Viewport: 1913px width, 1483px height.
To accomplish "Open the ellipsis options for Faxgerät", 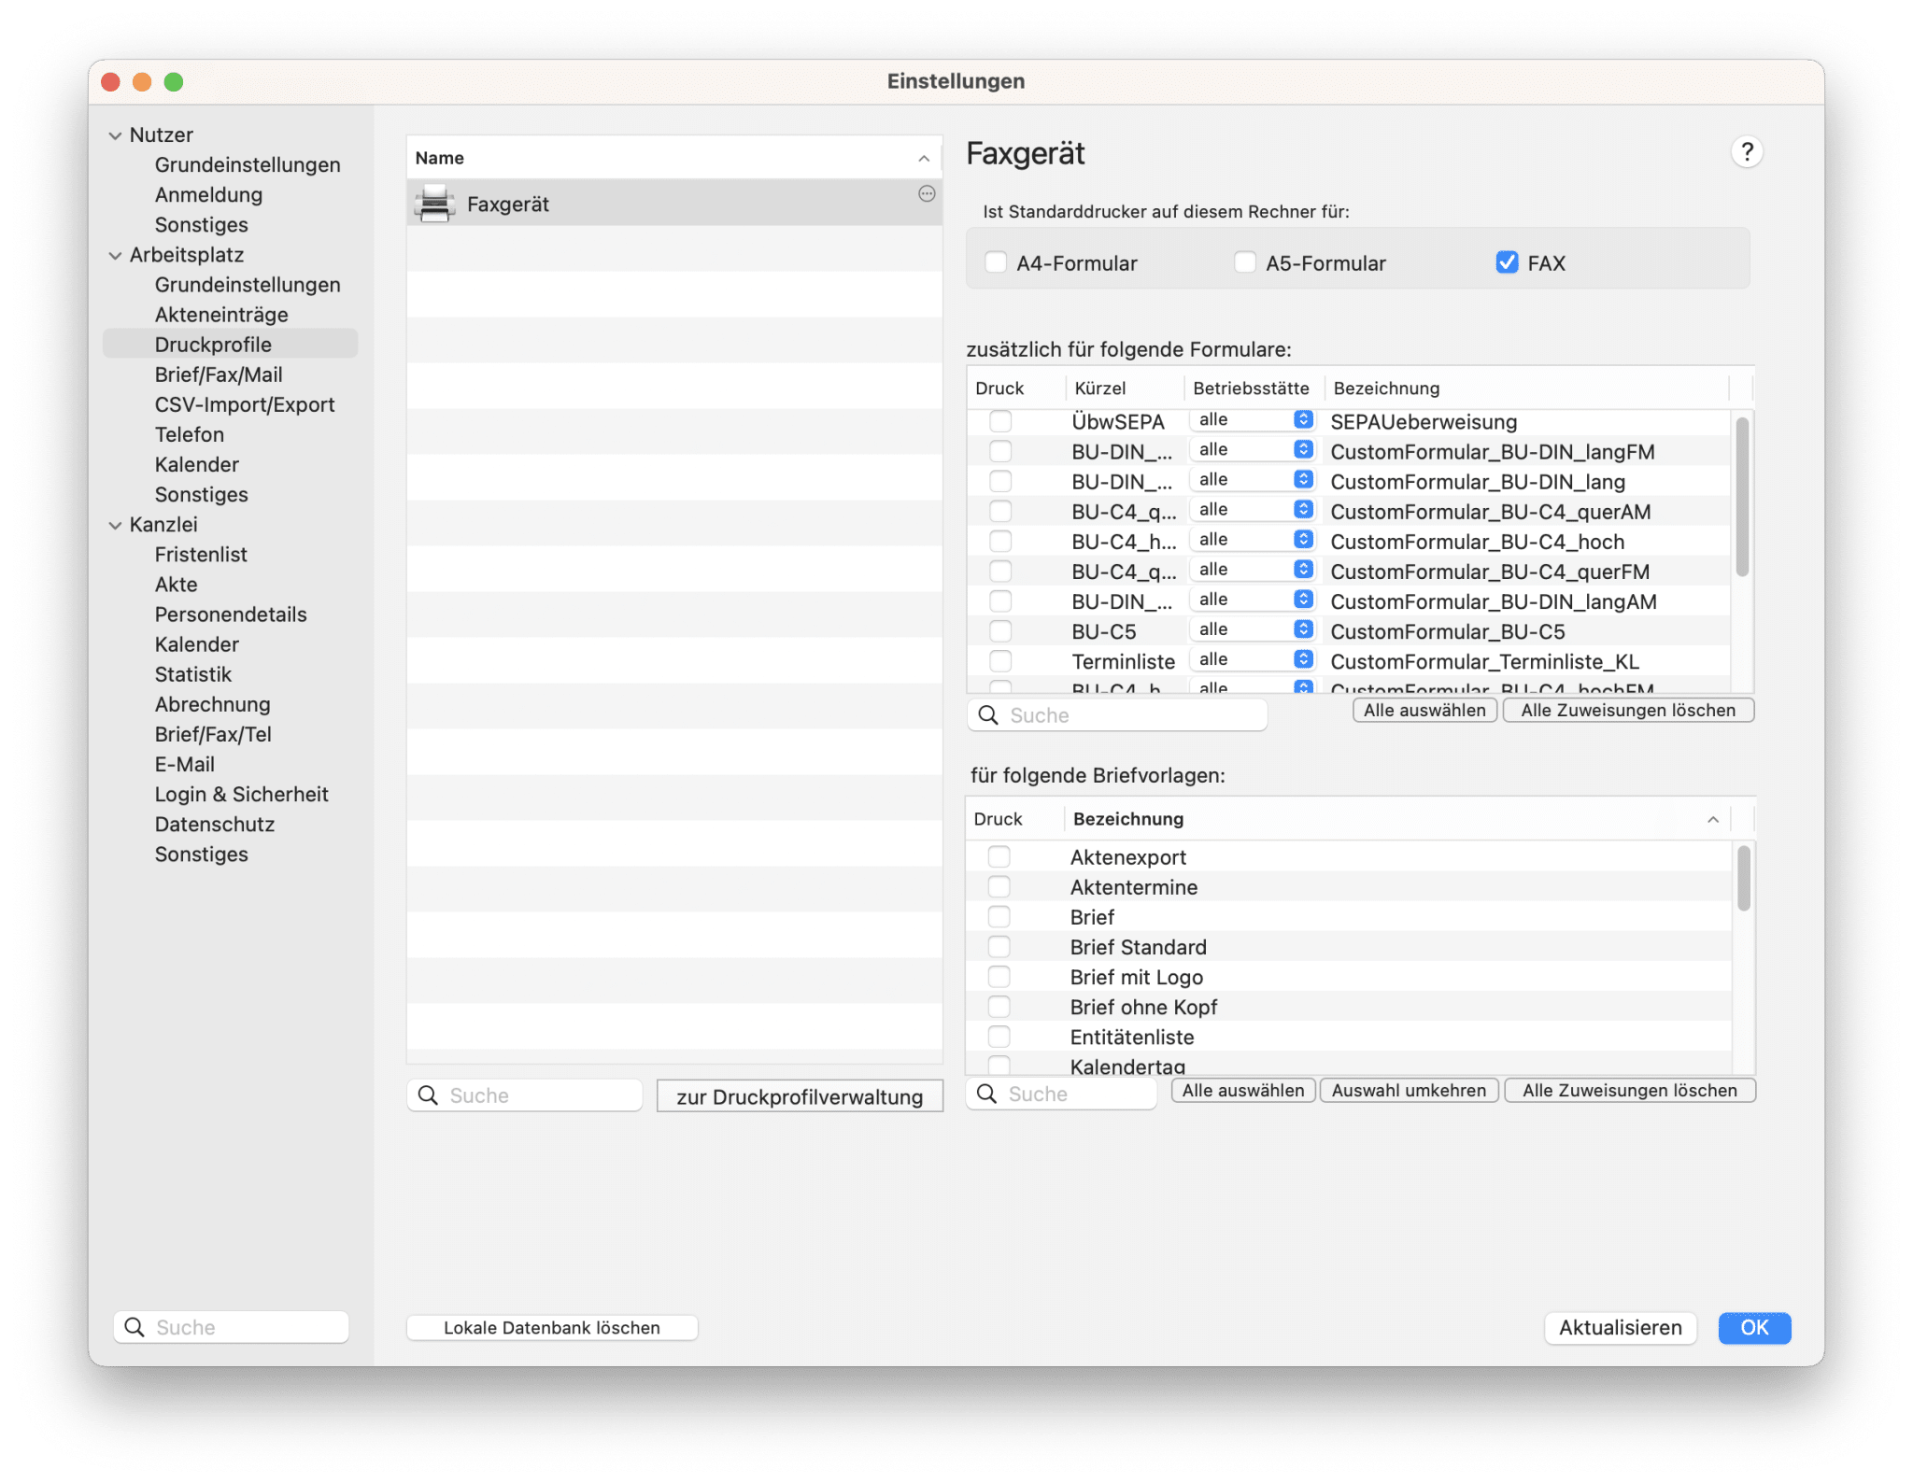I will point(927,193).
